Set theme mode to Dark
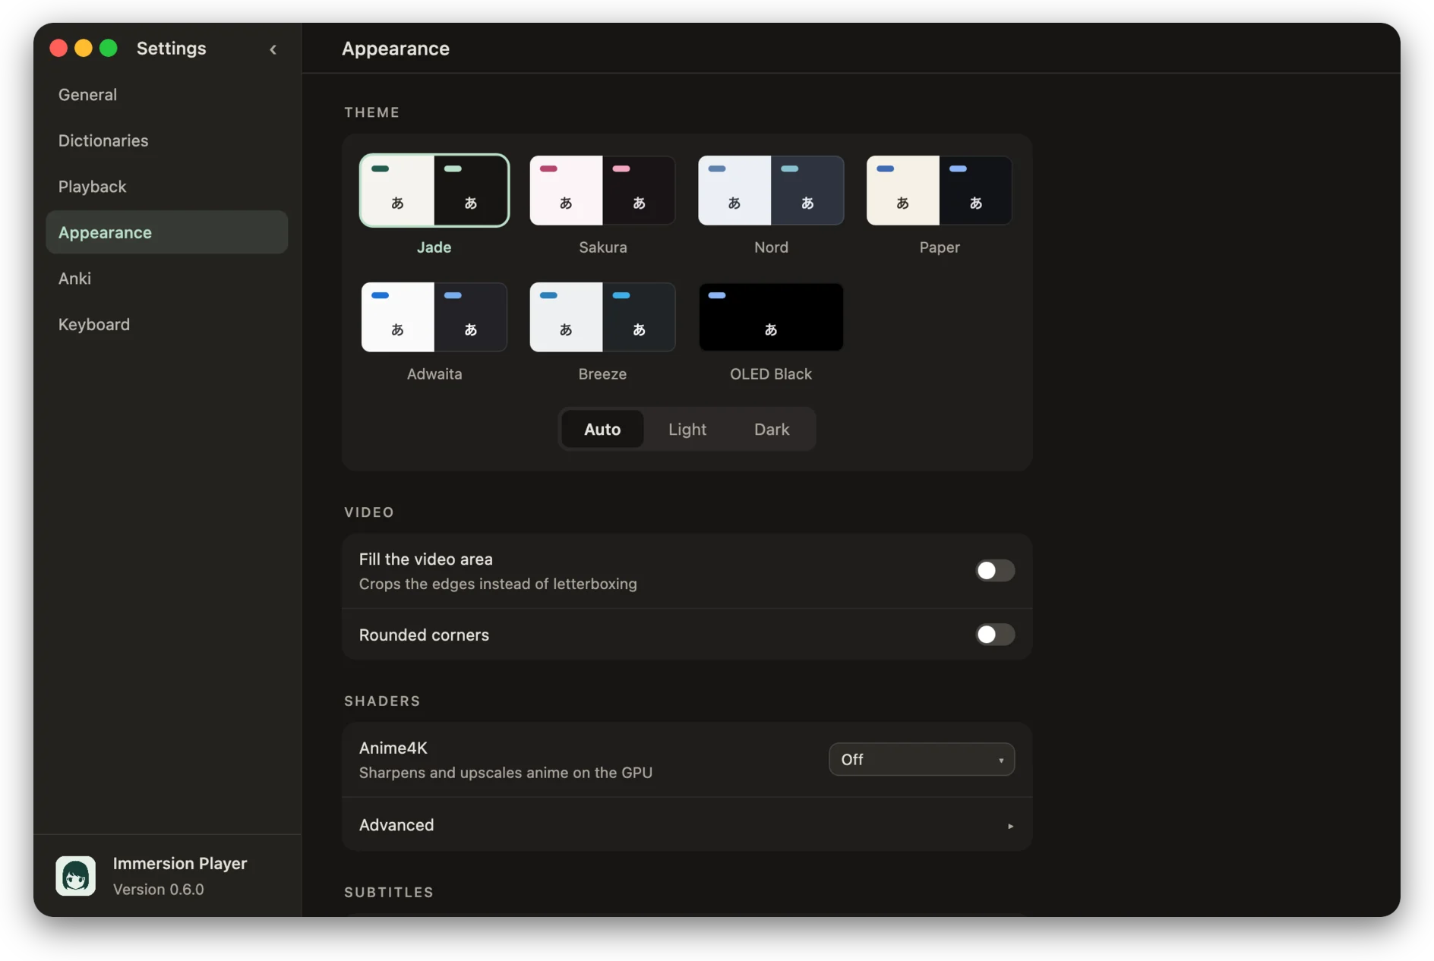Image resolution: width=1434 pixels, height=961 pixels. (x=772, y=430)
